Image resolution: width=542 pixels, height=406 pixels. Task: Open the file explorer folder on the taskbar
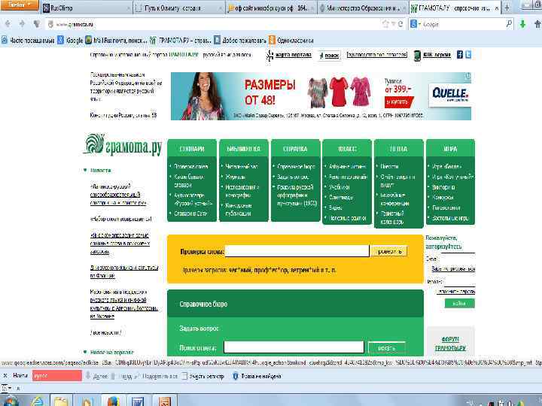click(x=62, y=401)
